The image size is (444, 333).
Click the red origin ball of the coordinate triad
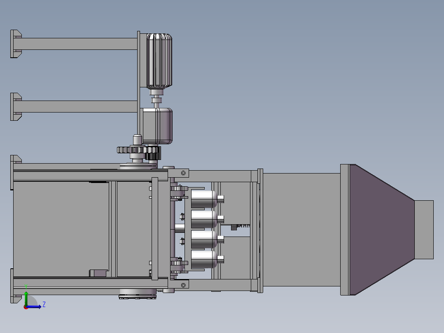(x=26, y=307)
